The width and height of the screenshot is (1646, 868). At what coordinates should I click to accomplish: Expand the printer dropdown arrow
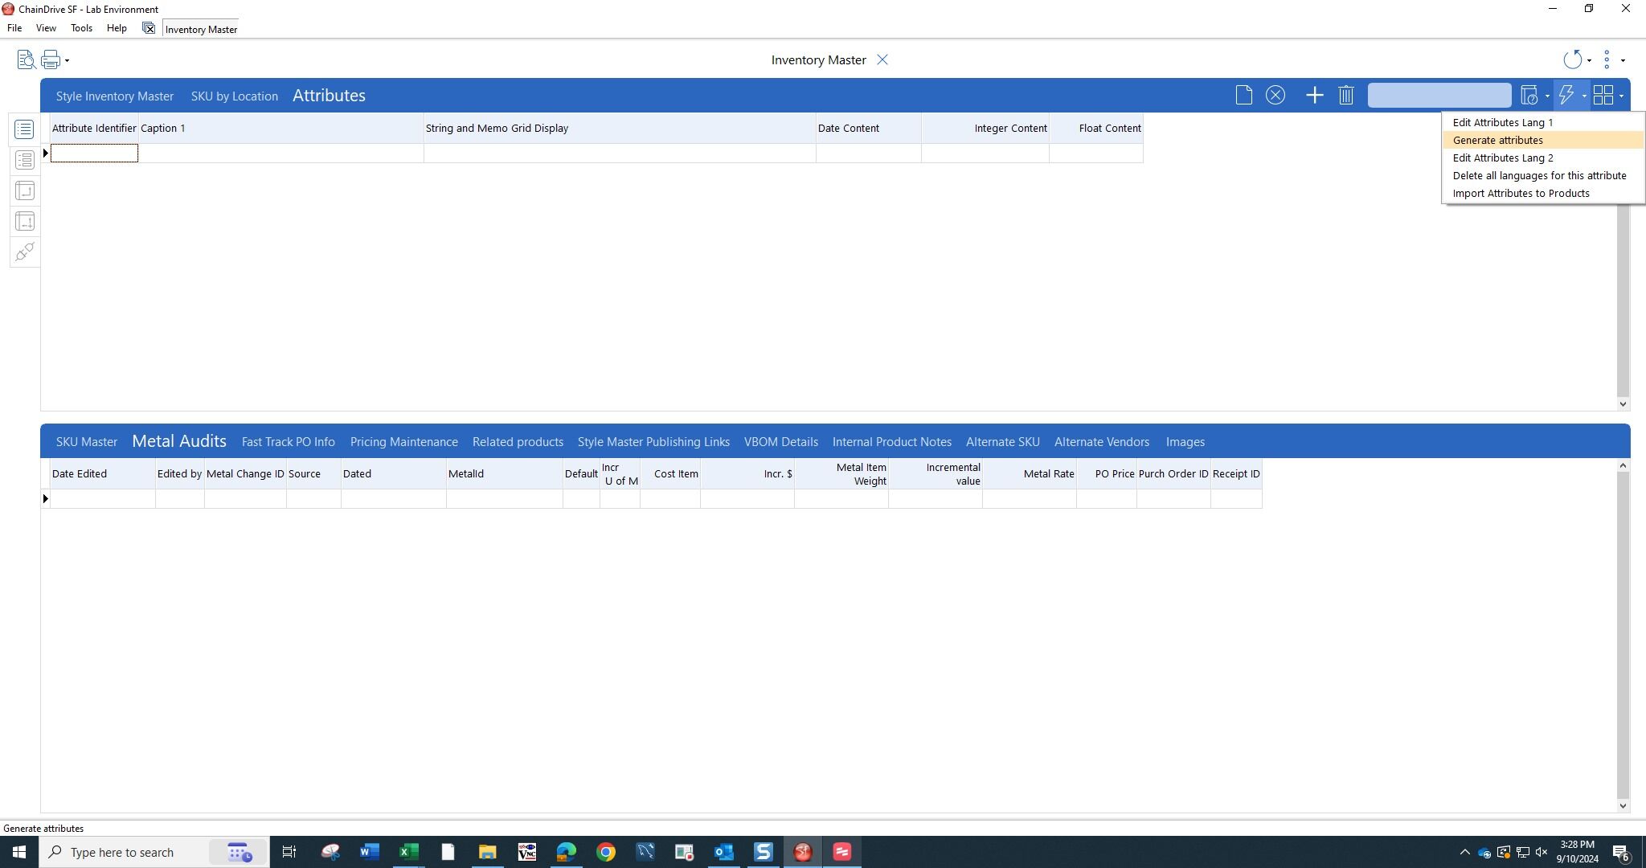[x=66, y=59]
